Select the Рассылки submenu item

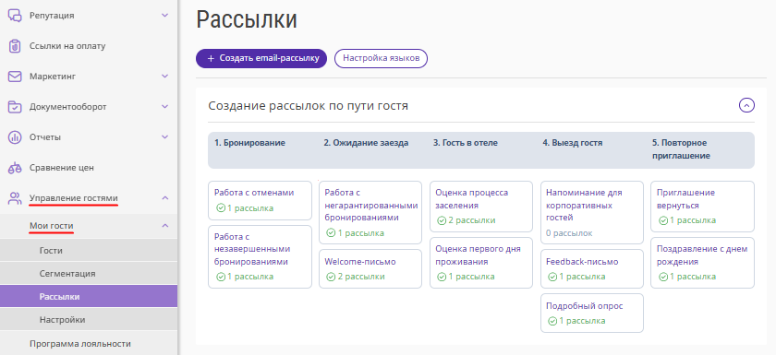pos(89,297)
